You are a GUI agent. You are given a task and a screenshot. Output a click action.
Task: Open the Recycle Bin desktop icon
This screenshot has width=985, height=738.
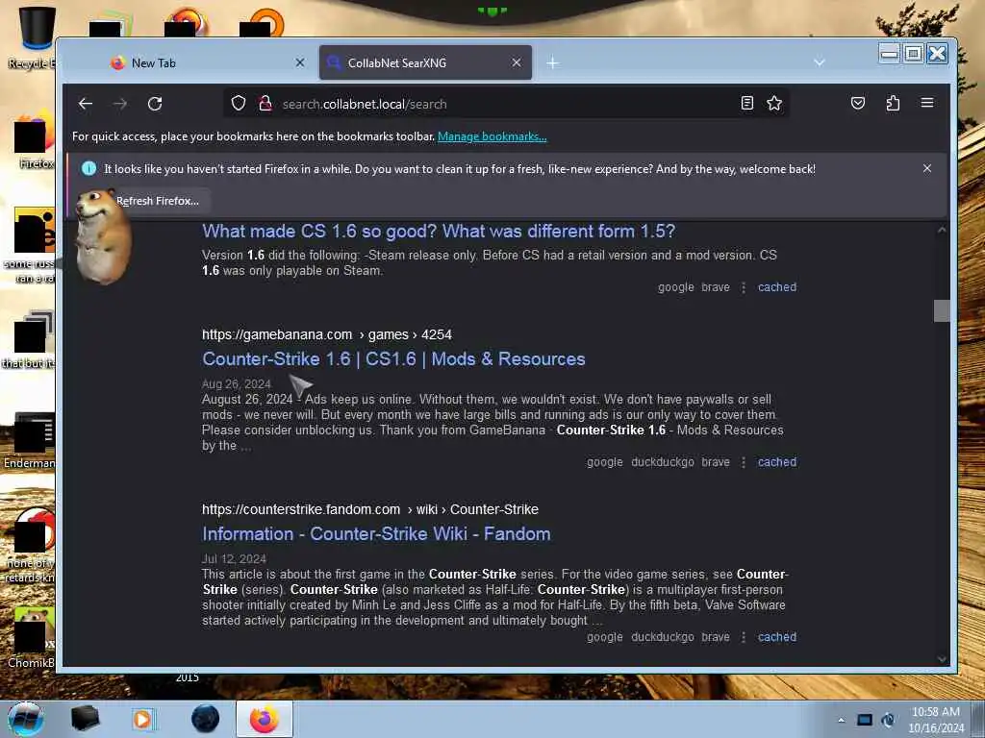pyautogui.click(x=32, y=37)
